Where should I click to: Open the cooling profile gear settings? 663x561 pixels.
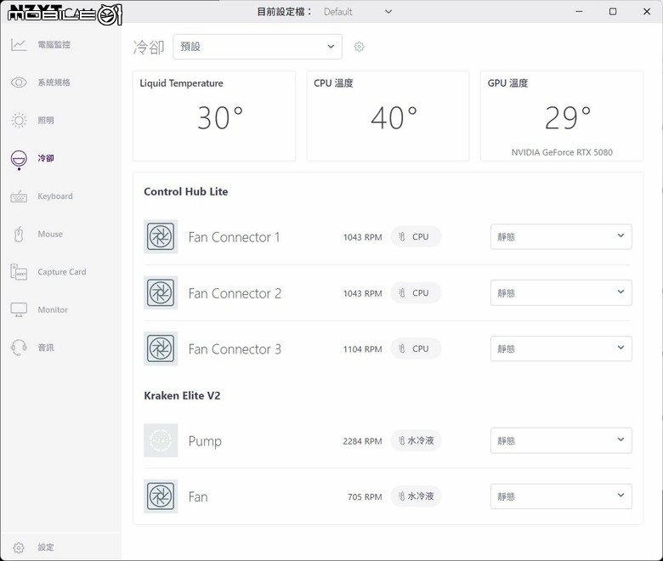[x=359, y=47]
